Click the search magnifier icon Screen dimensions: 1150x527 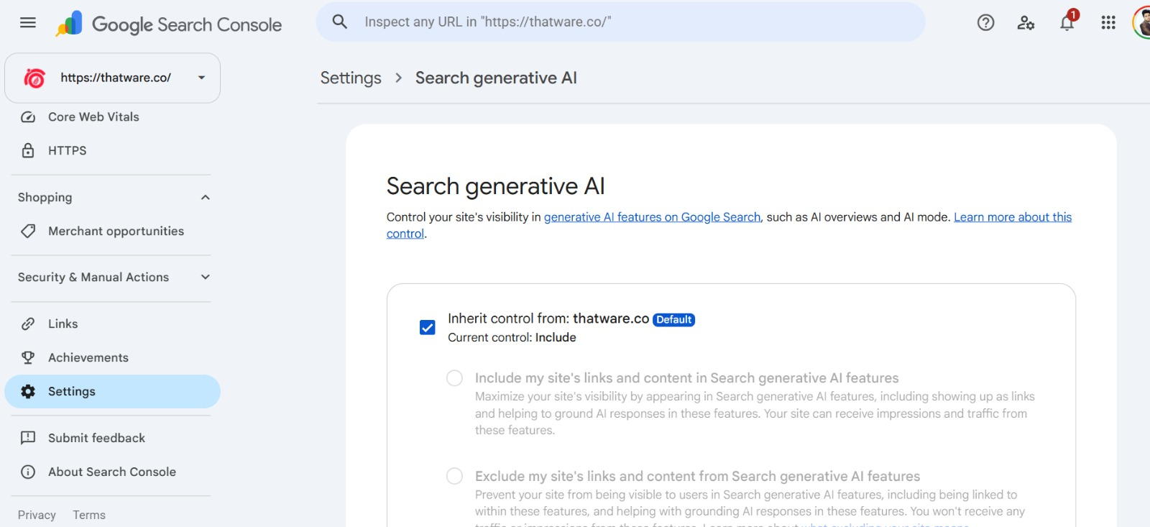[x=340, y=22]
